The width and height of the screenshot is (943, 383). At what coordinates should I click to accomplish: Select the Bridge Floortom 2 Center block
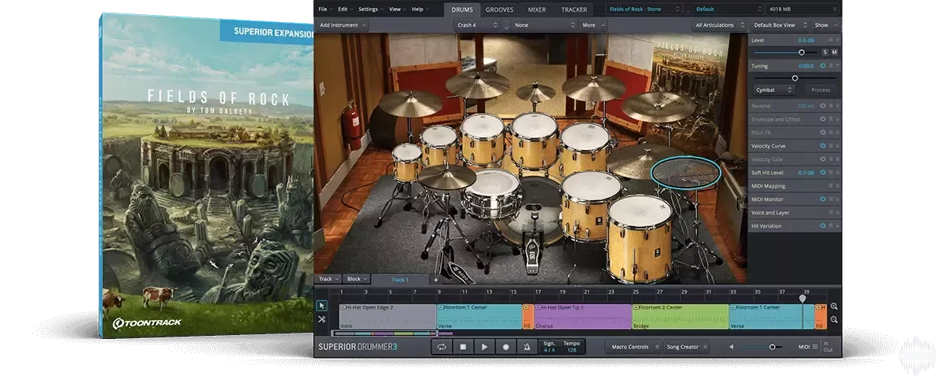681,316
